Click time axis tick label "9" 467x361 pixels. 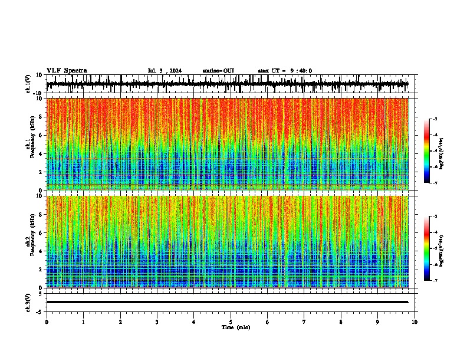[377, 322]
